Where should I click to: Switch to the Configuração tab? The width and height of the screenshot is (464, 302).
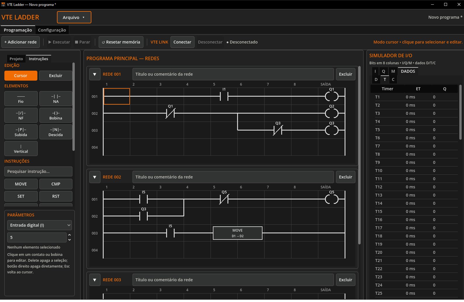(52, 30)
